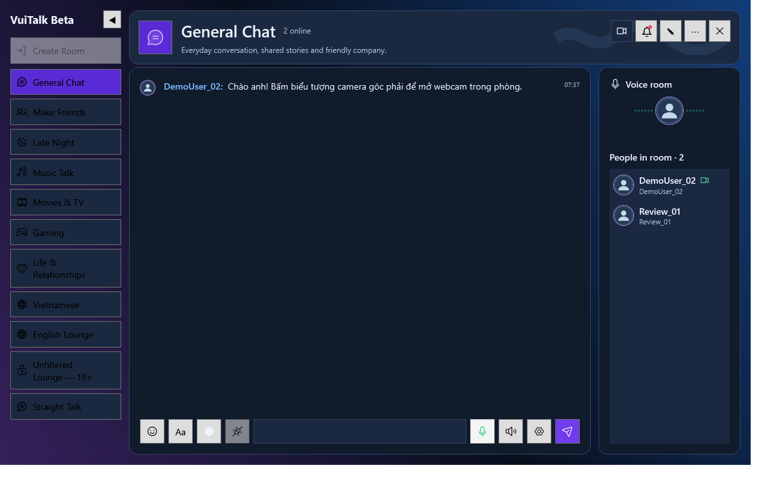
Task: Click the Voice room microphone icon
Action: pyautogui.click(x=615, y=84)
